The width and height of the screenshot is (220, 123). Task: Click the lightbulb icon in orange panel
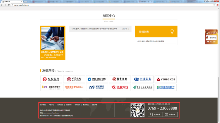pos(172,31)
